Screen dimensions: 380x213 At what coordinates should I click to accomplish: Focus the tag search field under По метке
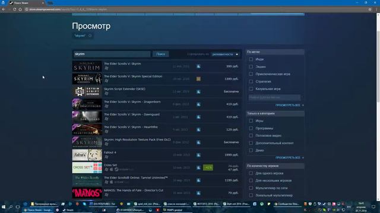coord(274,97)
